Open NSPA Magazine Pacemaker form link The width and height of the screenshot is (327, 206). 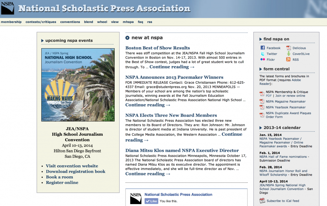(x=285, y=102)
